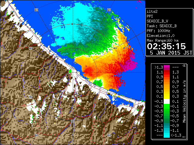The height and width of the screenshot is (145, 194).
Task: Click the upper-right '60' range ring label
Action: click(109, 10)
